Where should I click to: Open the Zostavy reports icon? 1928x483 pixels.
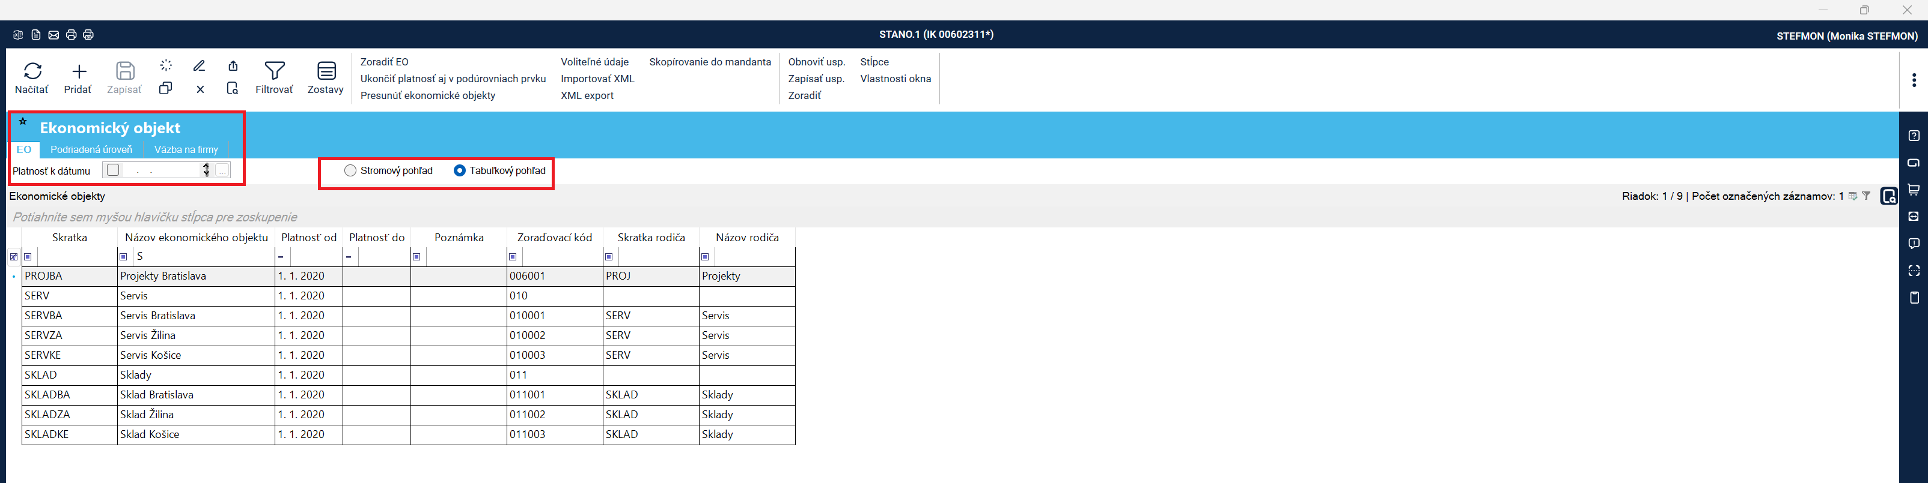(x=326, y=71)
